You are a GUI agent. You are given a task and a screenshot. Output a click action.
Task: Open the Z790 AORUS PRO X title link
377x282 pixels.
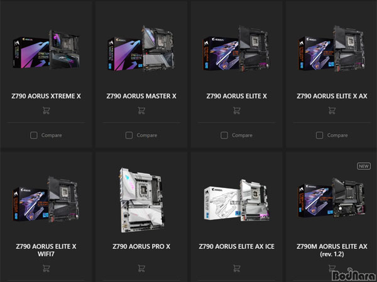pyautogui.click(x=141, y=246)
